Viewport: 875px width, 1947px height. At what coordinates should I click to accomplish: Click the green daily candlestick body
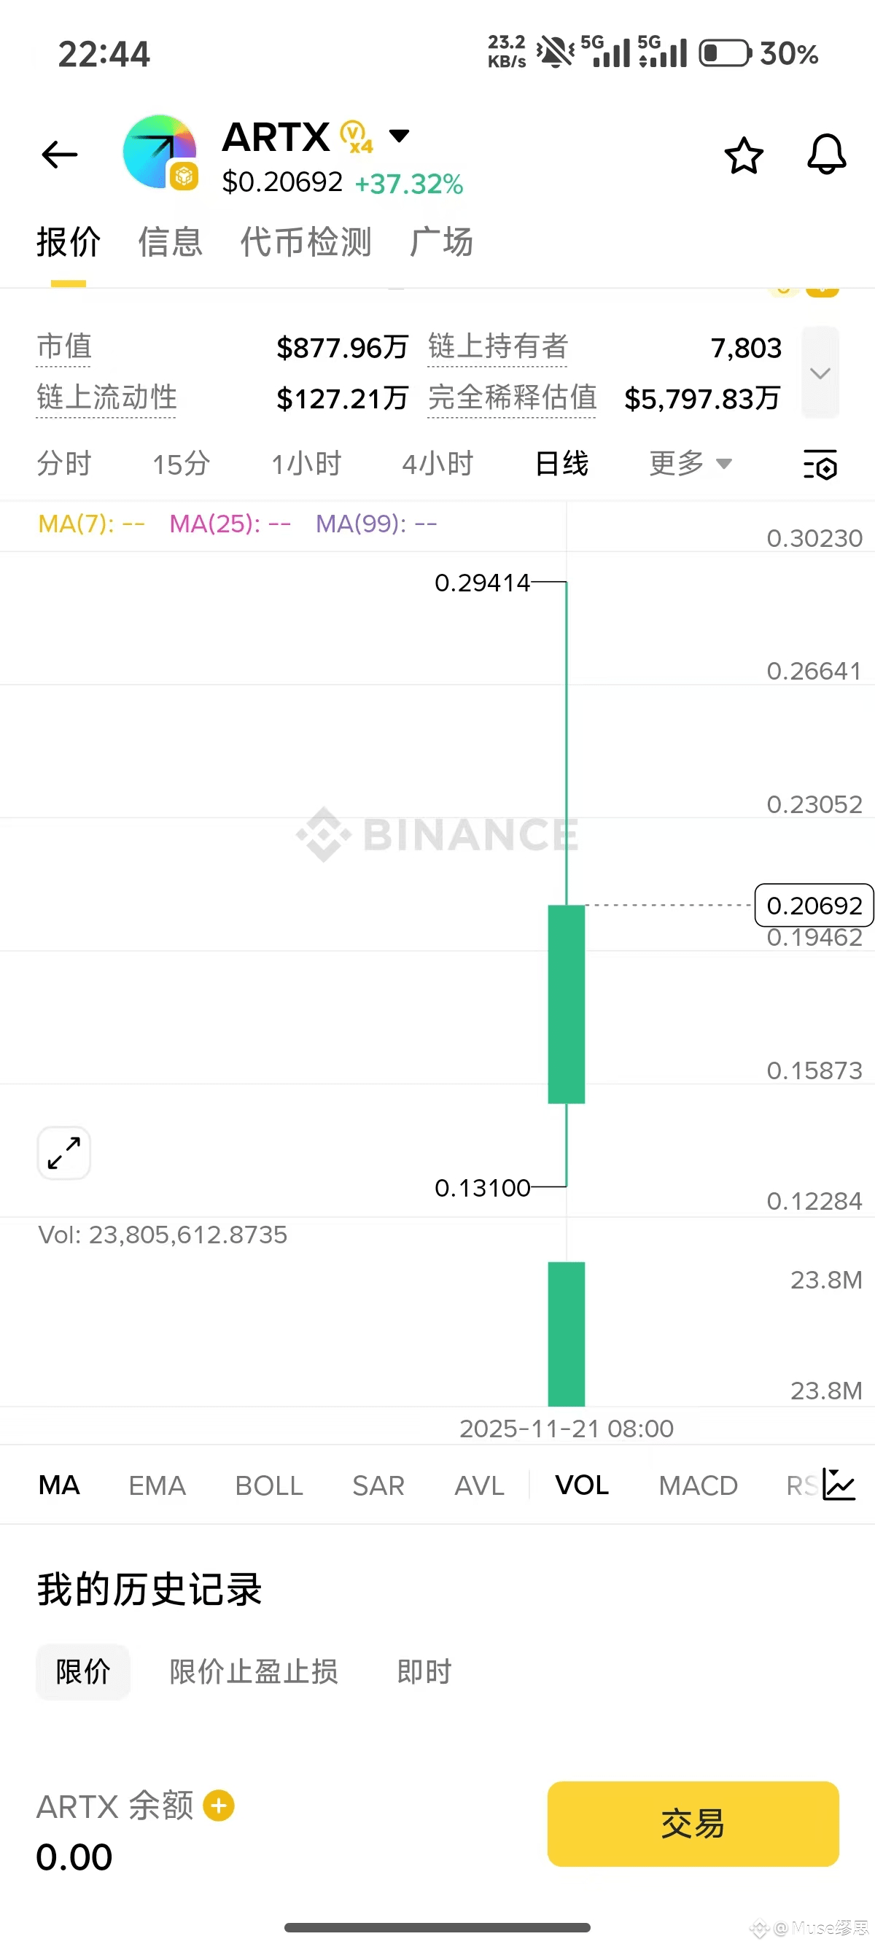[x=566, y=1003]
